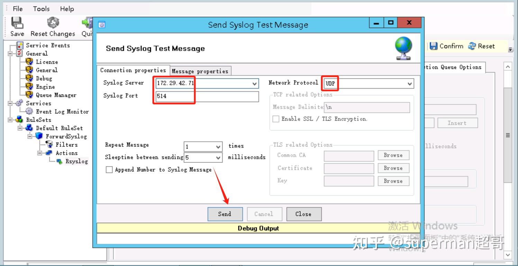Click Browse next to Certificate
Viewport: 518px width, 266px height.
tap(393, 168)
